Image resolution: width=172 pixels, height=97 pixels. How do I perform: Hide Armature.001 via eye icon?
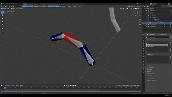point(170,25)
